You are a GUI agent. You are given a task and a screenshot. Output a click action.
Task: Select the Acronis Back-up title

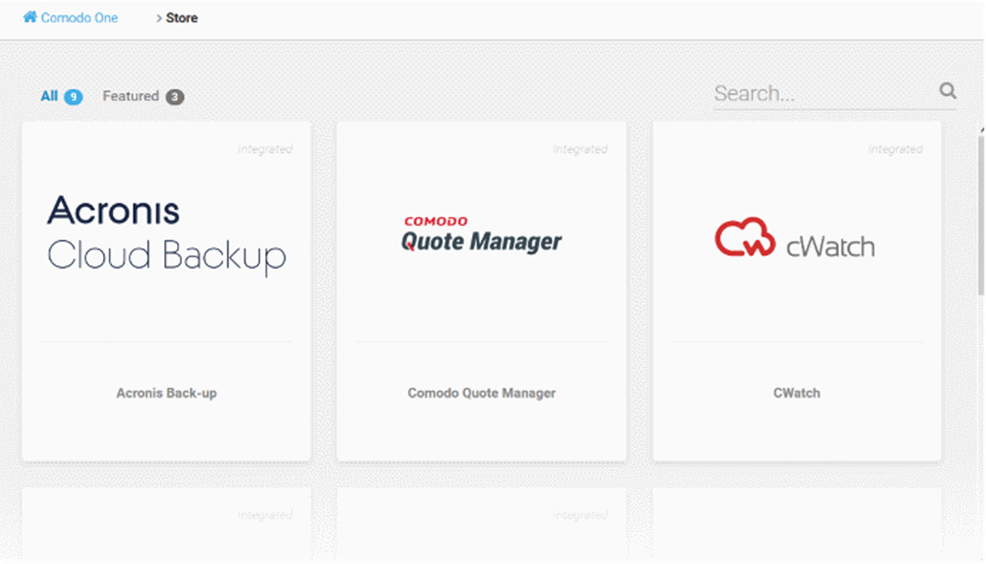coord(167,393)
